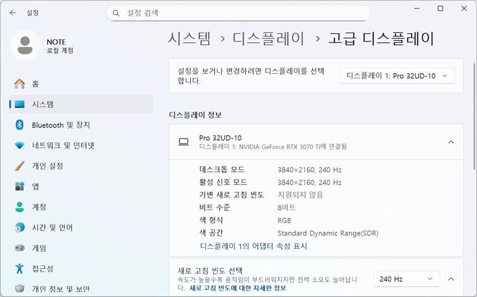Open 새로 고침 빈도에 대한 자세한 정보 link
The image size is (477, 297).
[x=238, y=288]
